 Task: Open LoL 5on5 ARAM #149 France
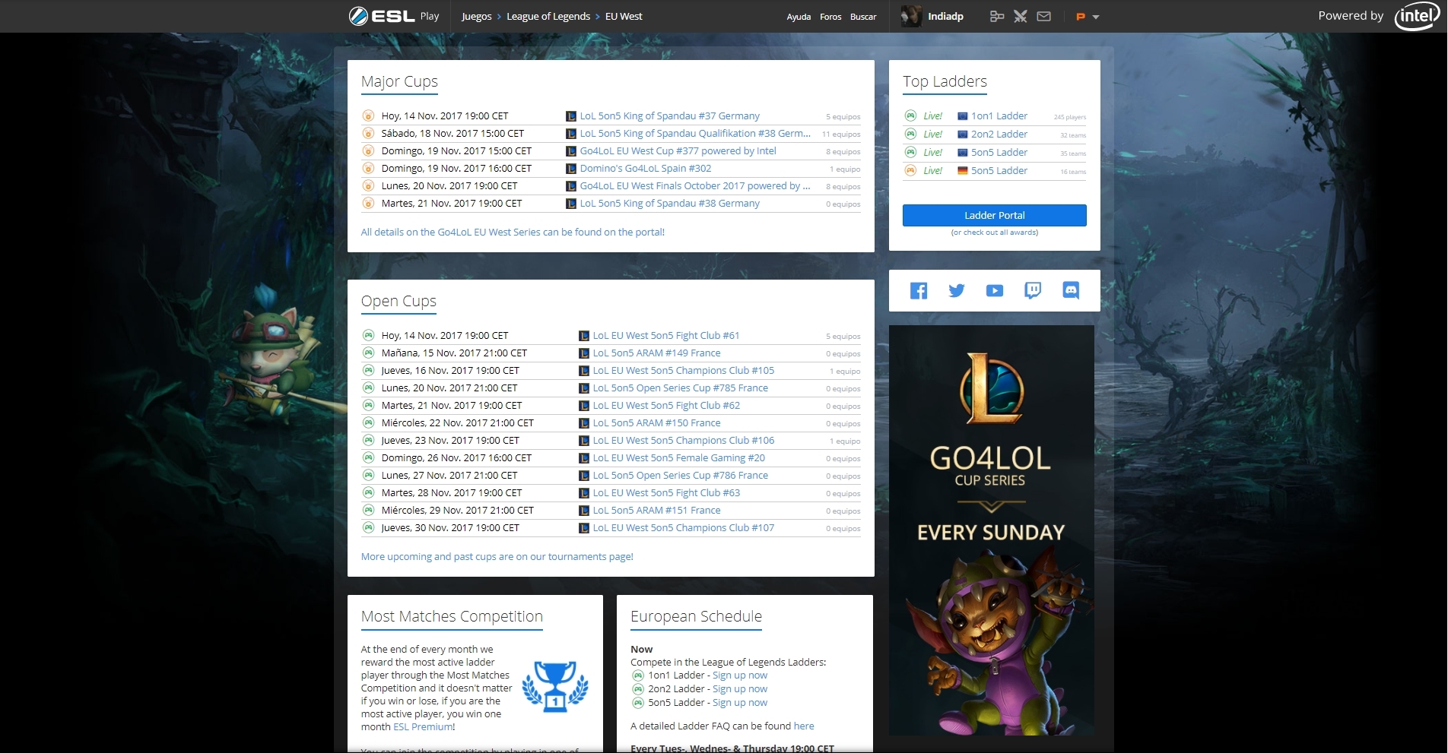coord(656,353)
